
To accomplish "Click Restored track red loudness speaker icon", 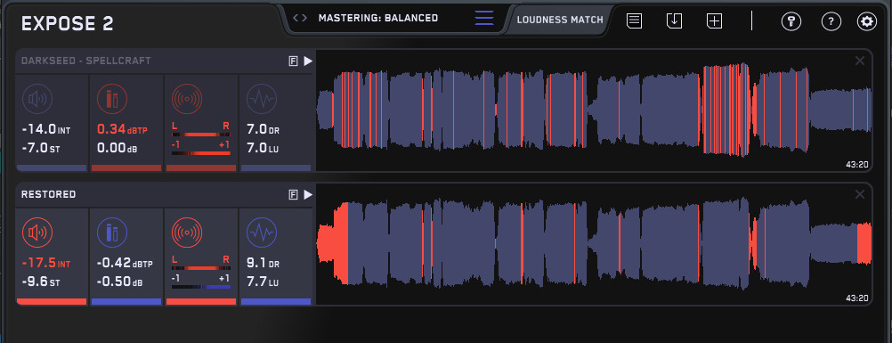I will click(x=37, y=233).
